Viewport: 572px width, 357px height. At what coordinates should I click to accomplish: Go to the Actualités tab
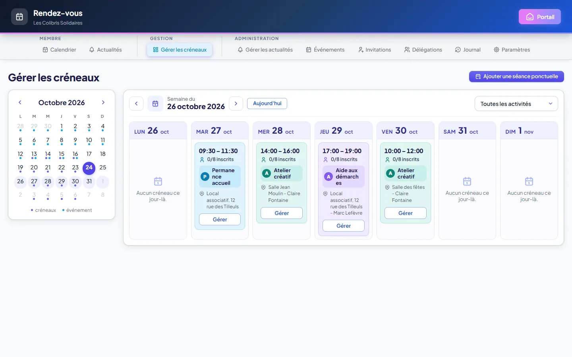pos(105,50)
